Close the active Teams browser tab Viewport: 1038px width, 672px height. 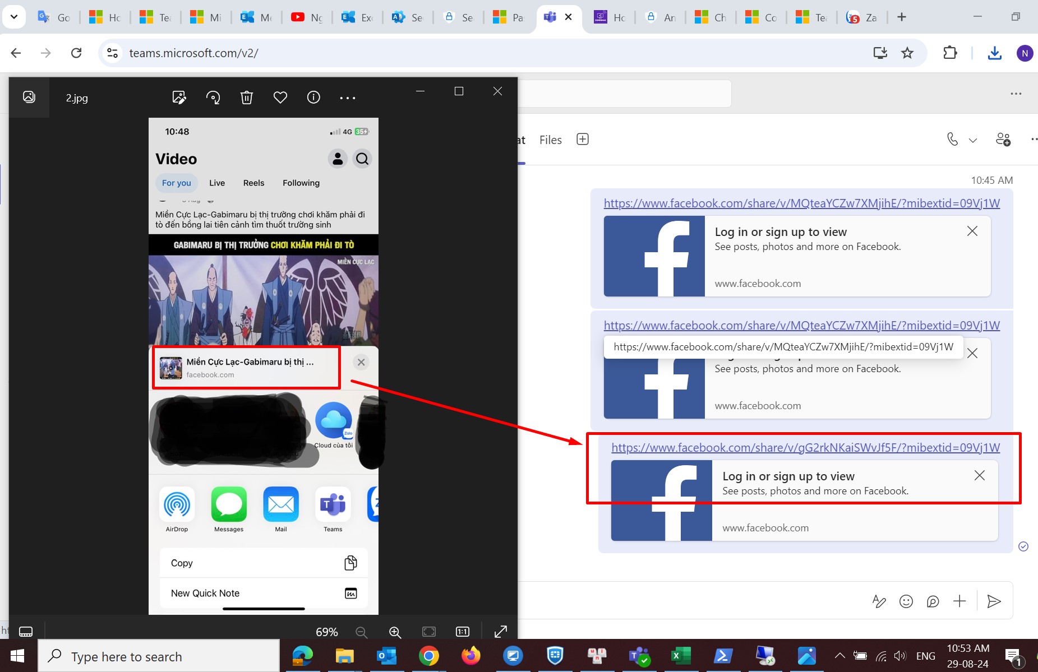568,17
